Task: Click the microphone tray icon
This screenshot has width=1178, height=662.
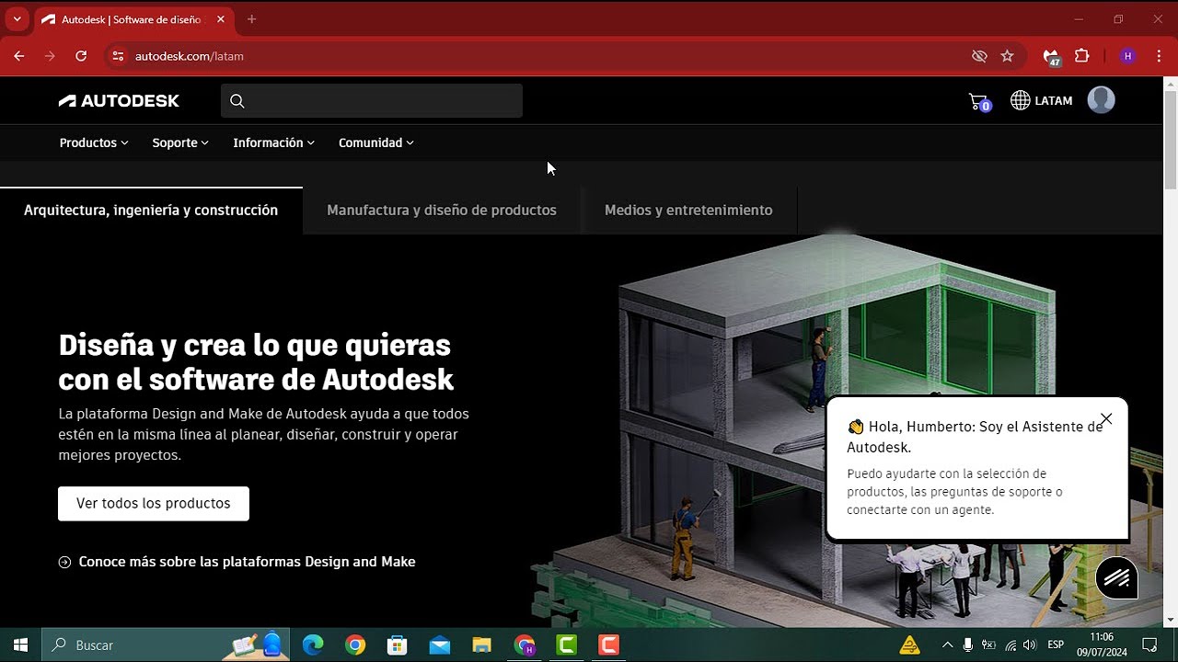Action: tap(968, 645)
